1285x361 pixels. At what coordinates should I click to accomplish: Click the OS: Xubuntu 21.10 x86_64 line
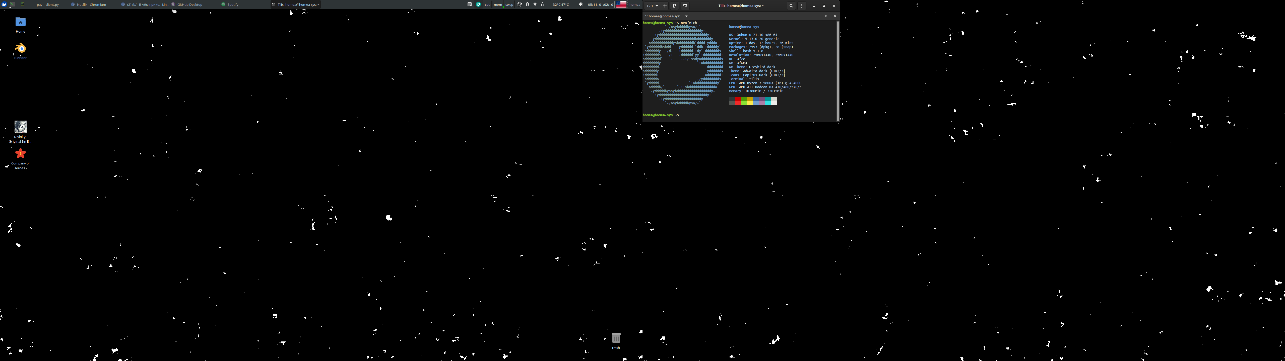753,35
